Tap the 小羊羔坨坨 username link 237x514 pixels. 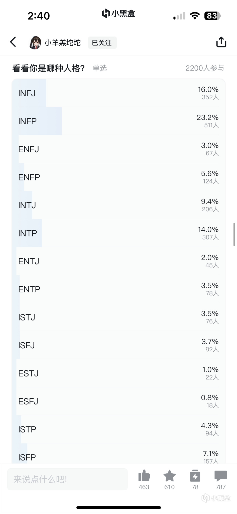(x=62, y=43)
